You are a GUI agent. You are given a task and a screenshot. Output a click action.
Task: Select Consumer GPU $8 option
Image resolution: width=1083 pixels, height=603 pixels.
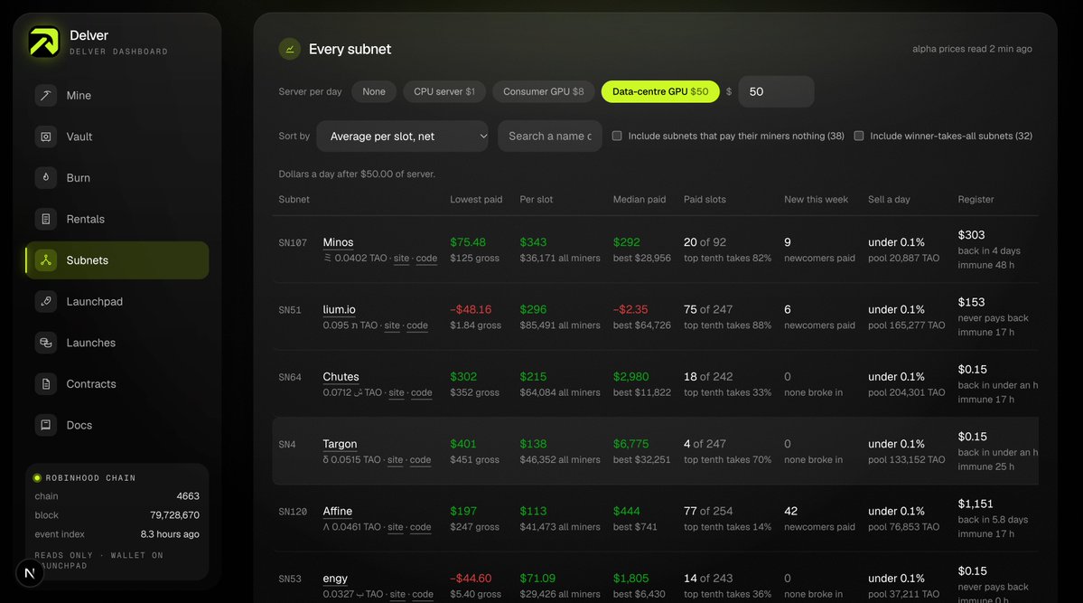543,91
